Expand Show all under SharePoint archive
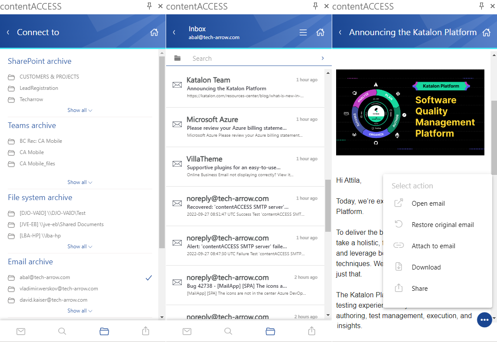This screenshot has width=497, height=342. pyautogui.click(x=80, y=110)
